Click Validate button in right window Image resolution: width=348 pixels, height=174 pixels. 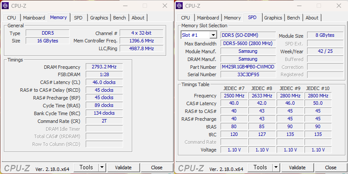pos(297,168)
